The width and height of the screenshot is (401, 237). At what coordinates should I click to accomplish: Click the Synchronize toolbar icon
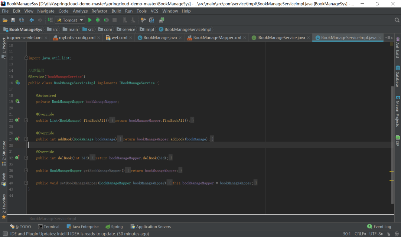pos(22,20)
